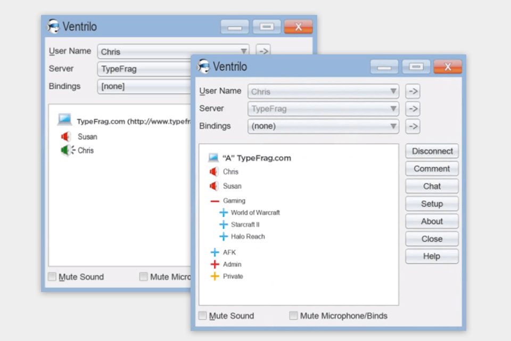This screenshot has height=341, width=511.
Task: Click the blue plus icon beside AFK
Action: pos(215,253)
